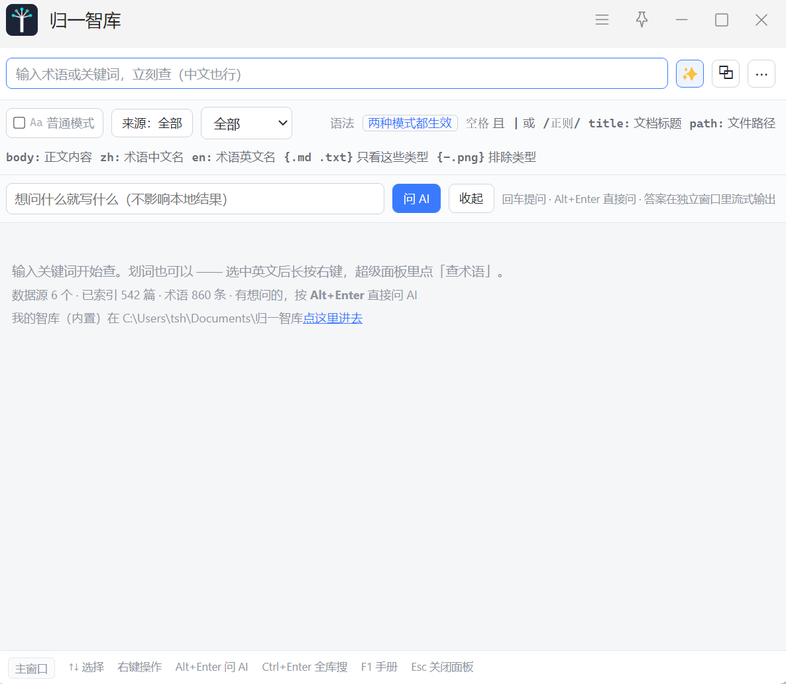This screenshot has height=684, width=786.
Task: Click the title: 文档标题 syntax hint
Action: coord(635,123)
